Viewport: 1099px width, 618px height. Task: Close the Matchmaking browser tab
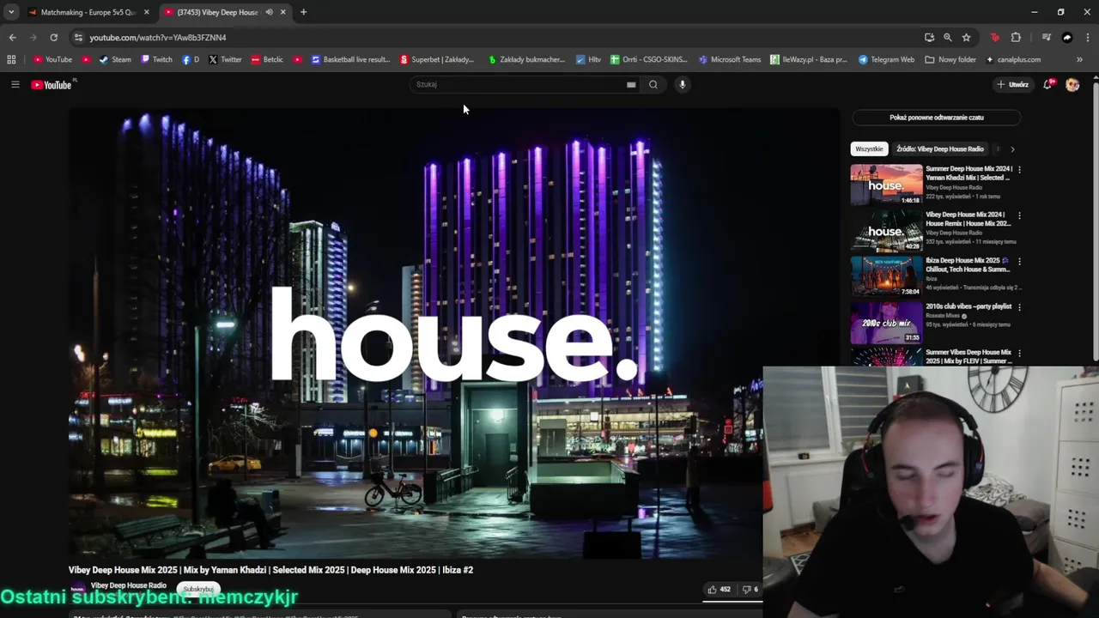pyautogui.click(x=146, y=12)
